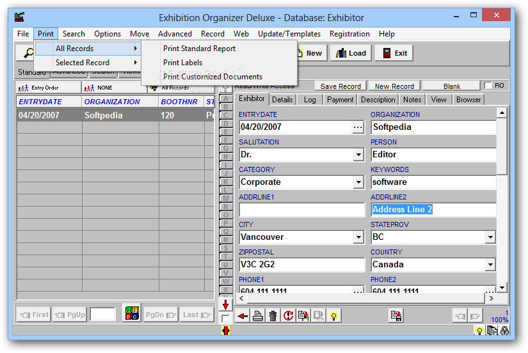Click the red circular exclamation refresh icon
This screenshot has height=353, width=528.
[x=288, y=316]
